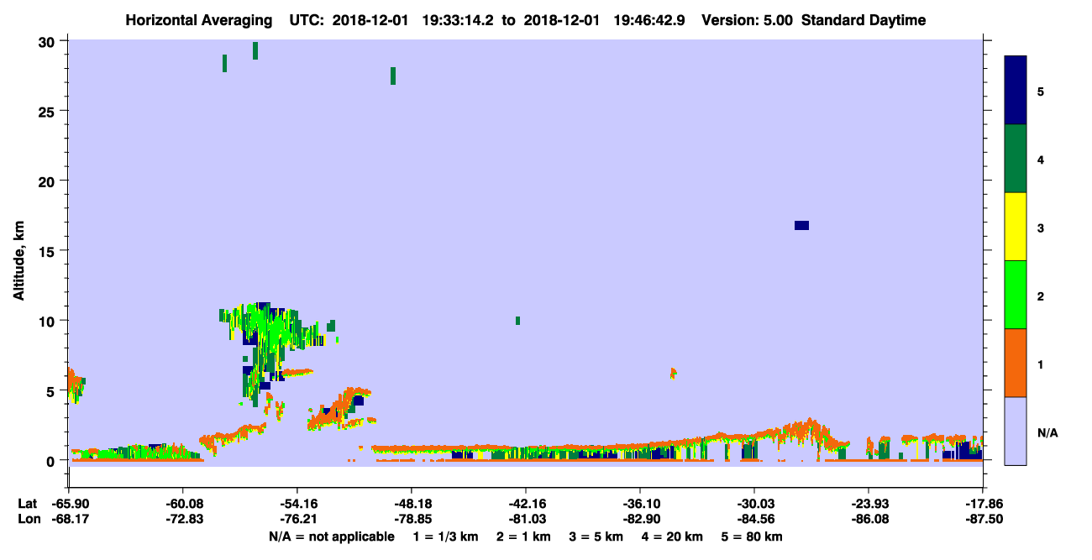The image size is (1092, 560).
Task: Click the 'Lat' row label
Action: (28, 503)
